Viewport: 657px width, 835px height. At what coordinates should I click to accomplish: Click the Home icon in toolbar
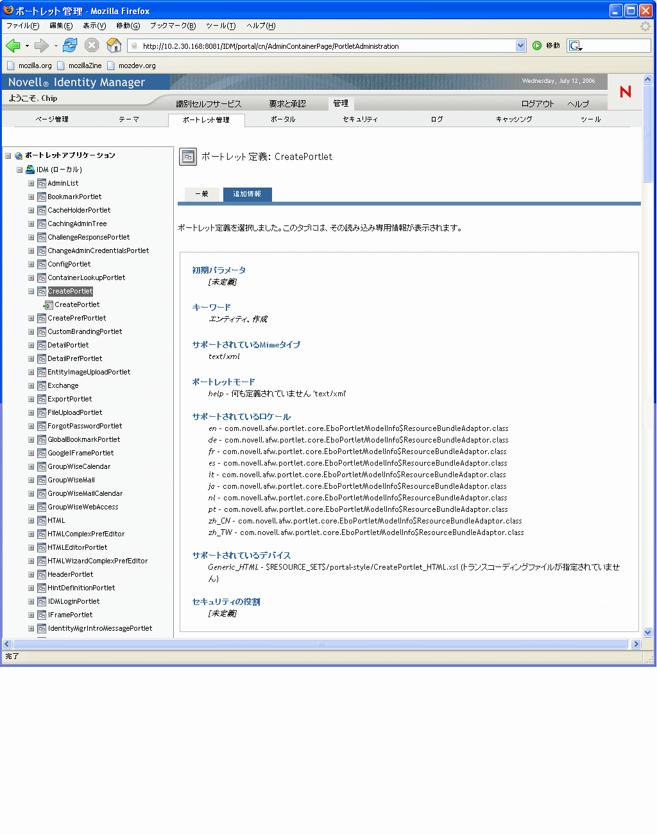[x=114, y=45]
